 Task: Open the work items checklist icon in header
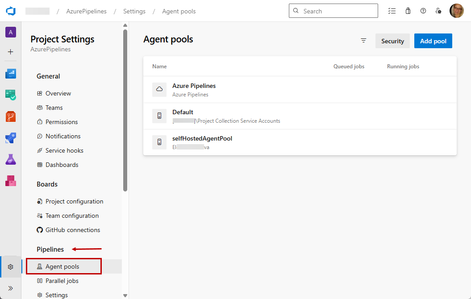coord(392,11)
